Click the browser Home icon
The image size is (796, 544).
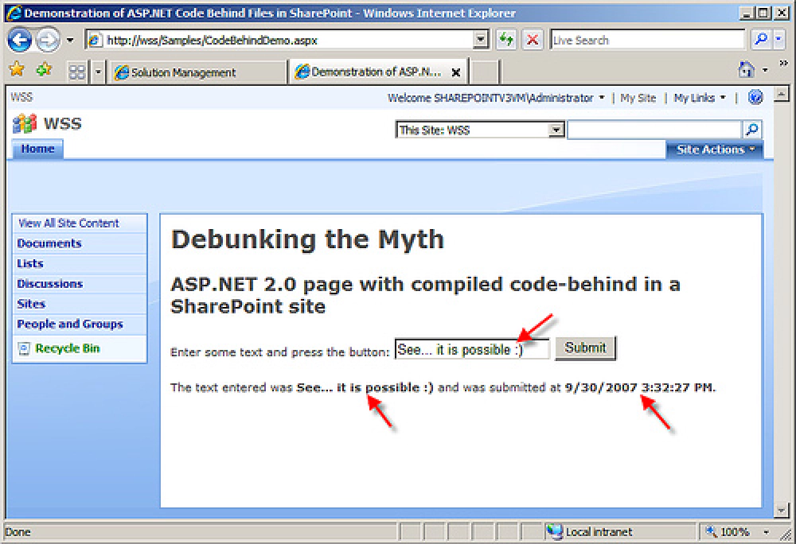pyautogui.click(x=747, y=71)
